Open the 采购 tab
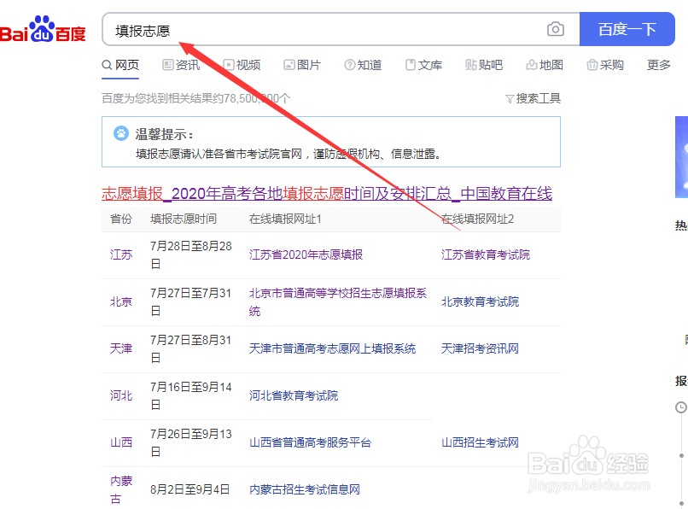 [605, 65]
